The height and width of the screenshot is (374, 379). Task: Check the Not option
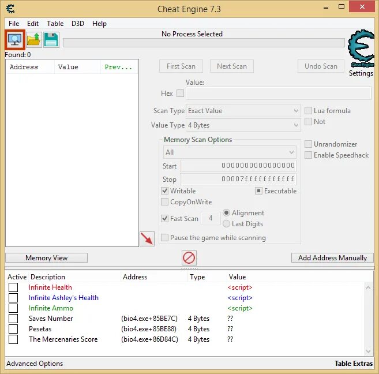[x=308, y=121]
